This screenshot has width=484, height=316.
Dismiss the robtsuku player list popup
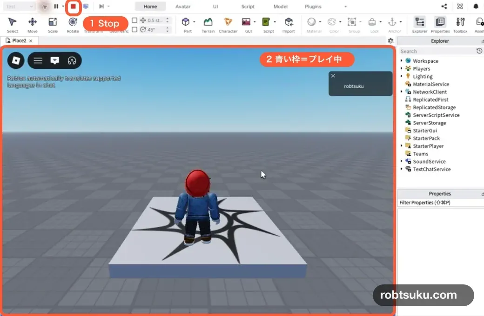[333, 76]
